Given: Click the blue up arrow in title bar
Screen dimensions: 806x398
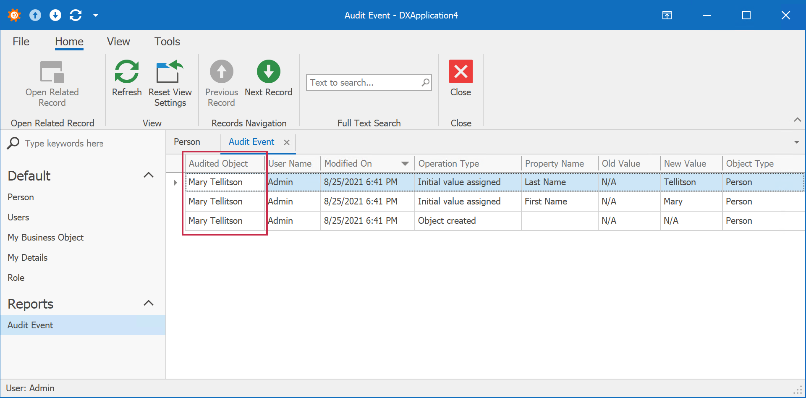Looking at the screenshot, I should 35,16.
